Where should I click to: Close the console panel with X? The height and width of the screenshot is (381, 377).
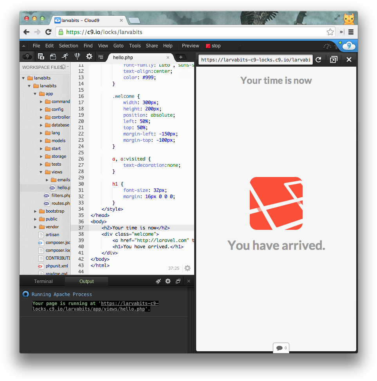pyautogui.click(x=189, y=281)
